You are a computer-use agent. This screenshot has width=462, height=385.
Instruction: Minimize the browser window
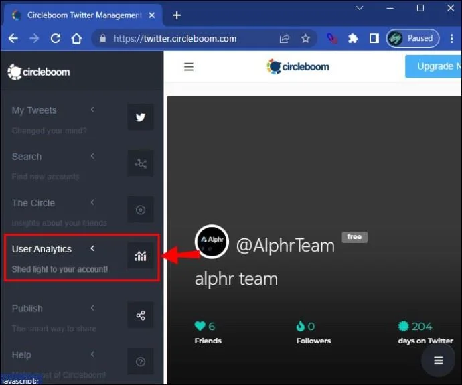tap(390, 8)
